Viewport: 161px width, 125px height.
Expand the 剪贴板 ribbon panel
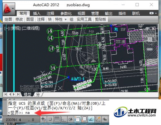pos(100,19)
